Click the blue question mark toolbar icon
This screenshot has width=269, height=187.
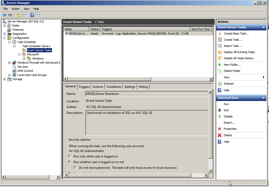click(32, 15)
